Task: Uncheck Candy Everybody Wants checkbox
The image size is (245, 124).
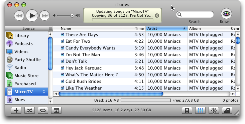Action: click(x=63, y=48)
